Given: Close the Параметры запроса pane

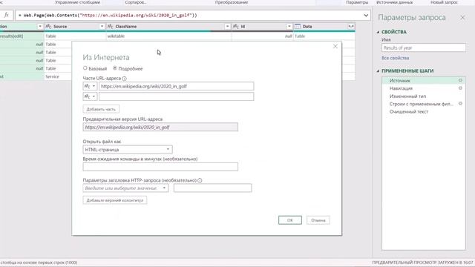Looking at the screenshot, I should tap(462, 18).
